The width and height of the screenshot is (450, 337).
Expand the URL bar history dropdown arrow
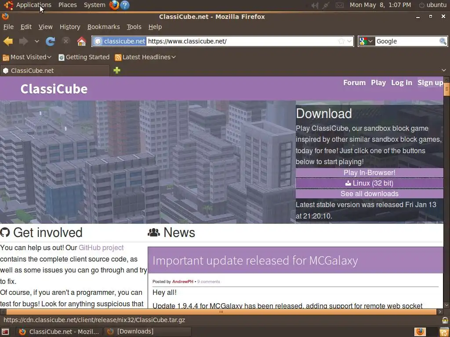(x=349, y=41)
